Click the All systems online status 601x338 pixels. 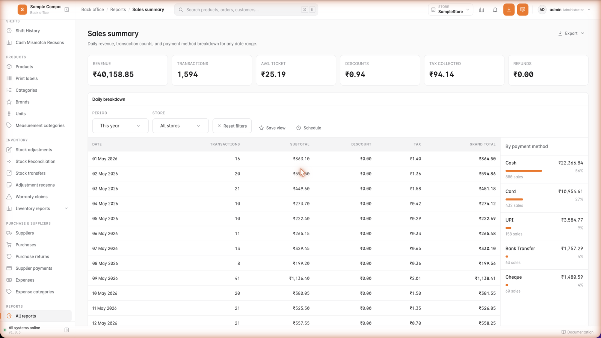[x=24, y=328]
